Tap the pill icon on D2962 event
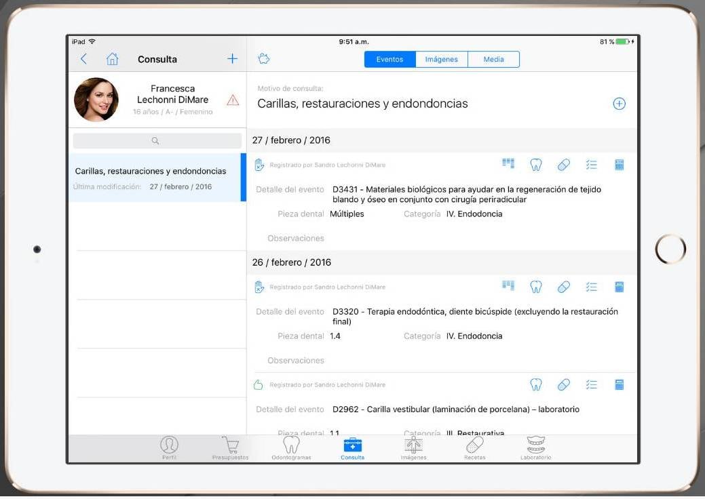Viewport: 705px width, 499px height. pyautogui.click(x=563, y=384)
